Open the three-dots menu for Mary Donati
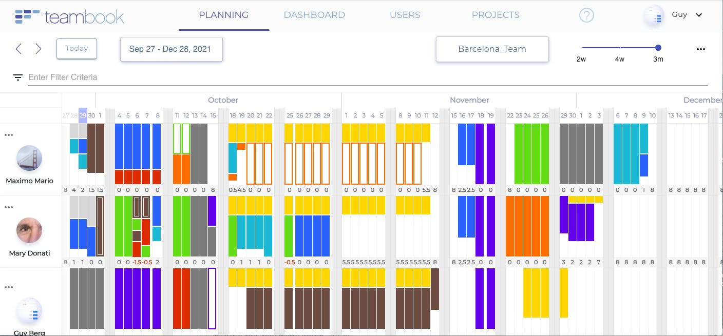Screen dimensions: 723x336 (9, 207)
